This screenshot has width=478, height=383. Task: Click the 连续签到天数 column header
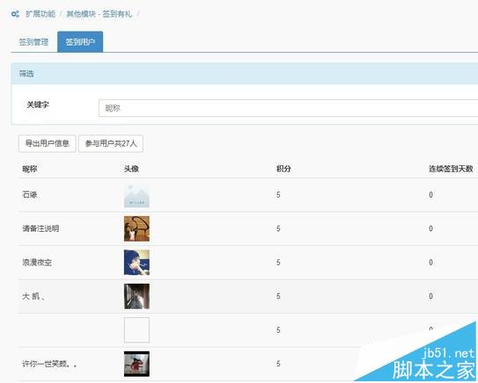click(x=451, y=169)
